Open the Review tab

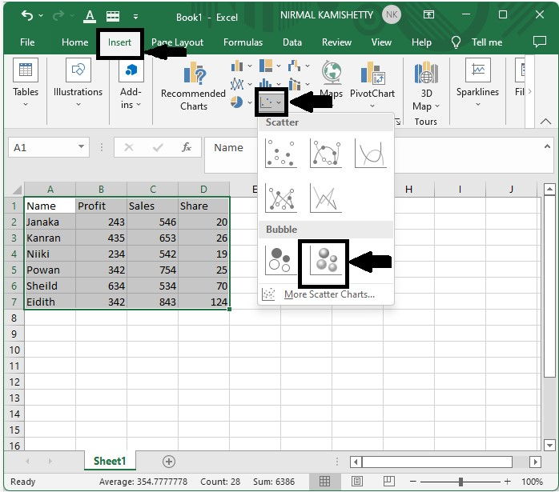336,42
